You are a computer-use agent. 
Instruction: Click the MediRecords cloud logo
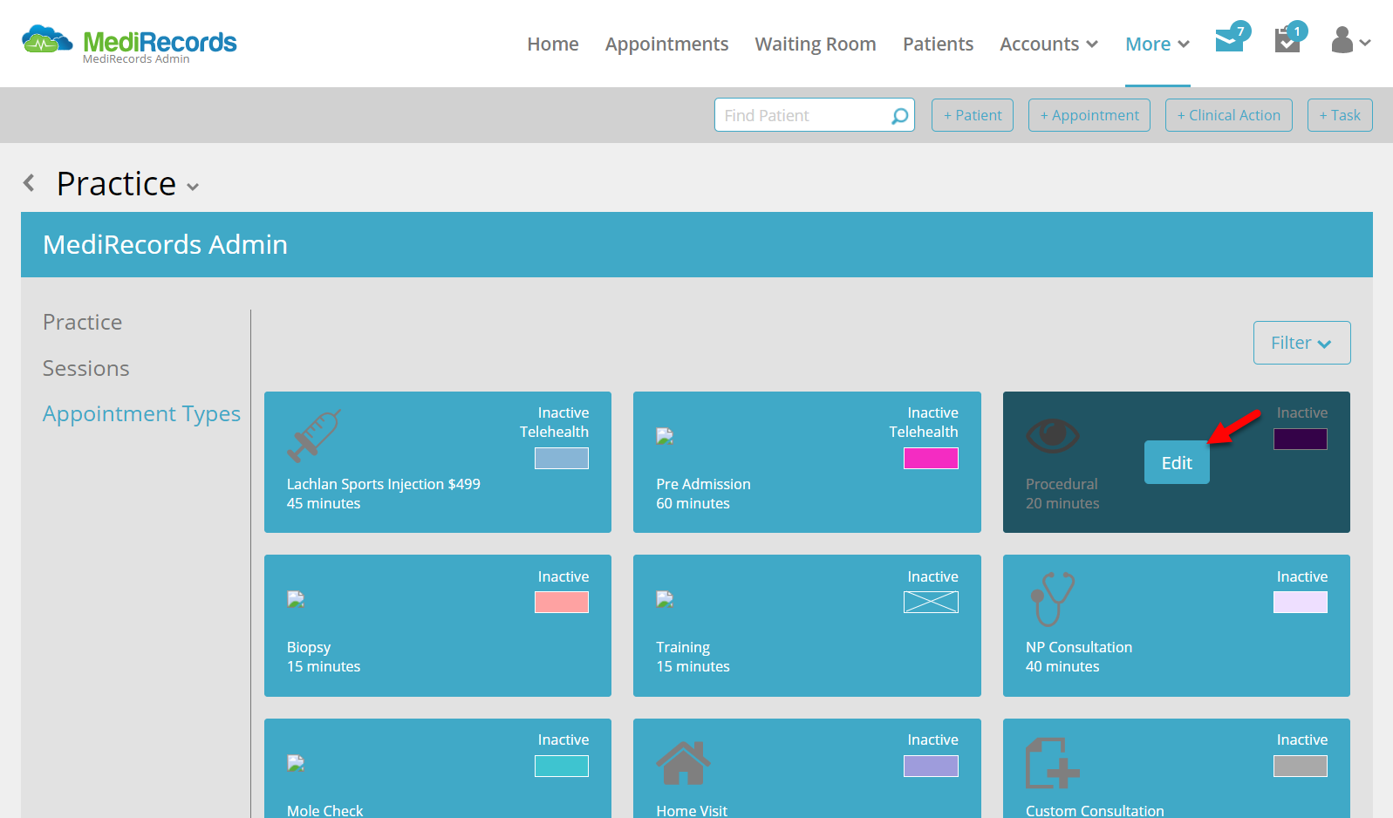(x=47, y=40)
